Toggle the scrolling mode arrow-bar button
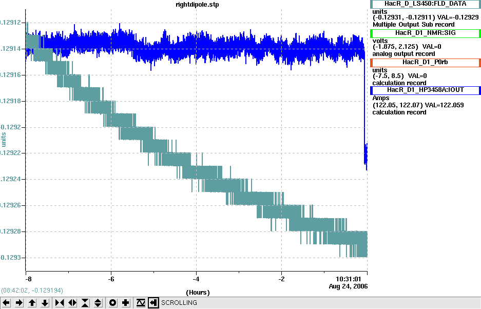The image size is (481, 309). 153,303
